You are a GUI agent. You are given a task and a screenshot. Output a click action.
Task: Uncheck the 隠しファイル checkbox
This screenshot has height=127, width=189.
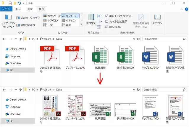[106, 27]
